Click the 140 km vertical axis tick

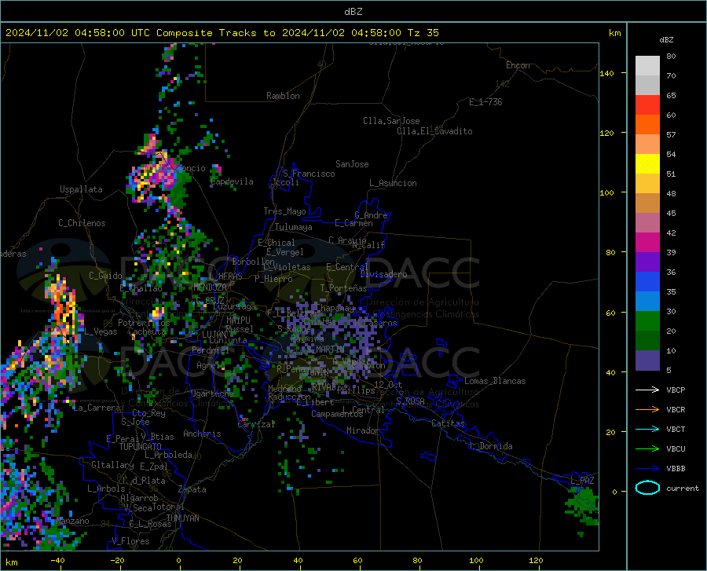tap(606, 73)
